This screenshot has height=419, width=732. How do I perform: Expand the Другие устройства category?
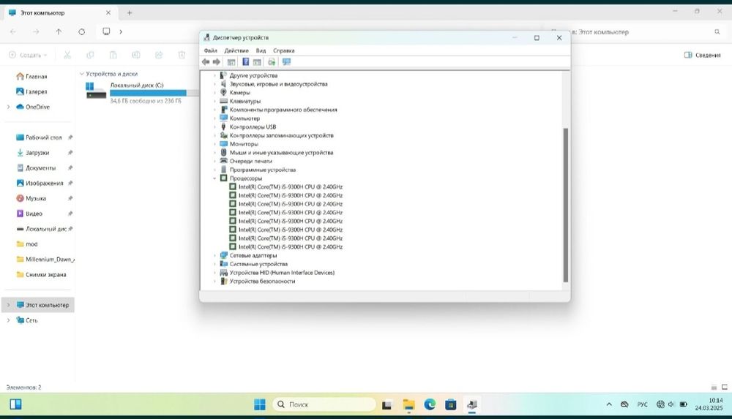click(x=214, y=75)
